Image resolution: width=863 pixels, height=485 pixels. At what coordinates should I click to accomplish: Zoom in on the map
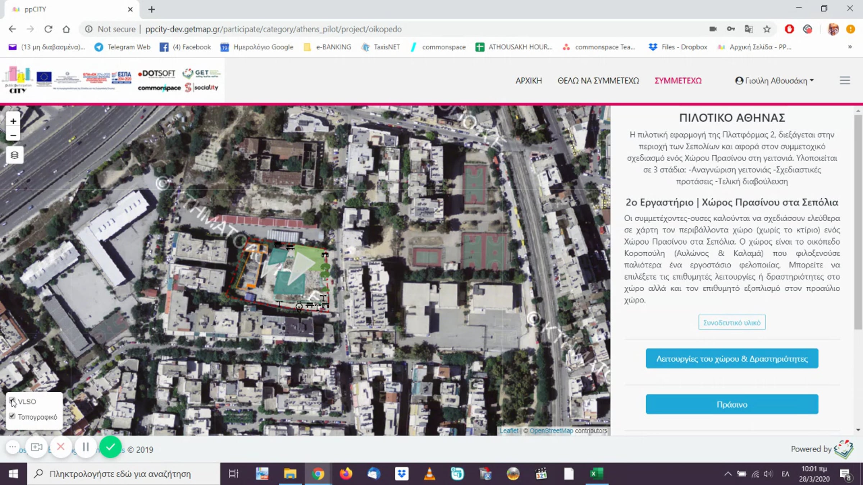[x=13, y=121]
